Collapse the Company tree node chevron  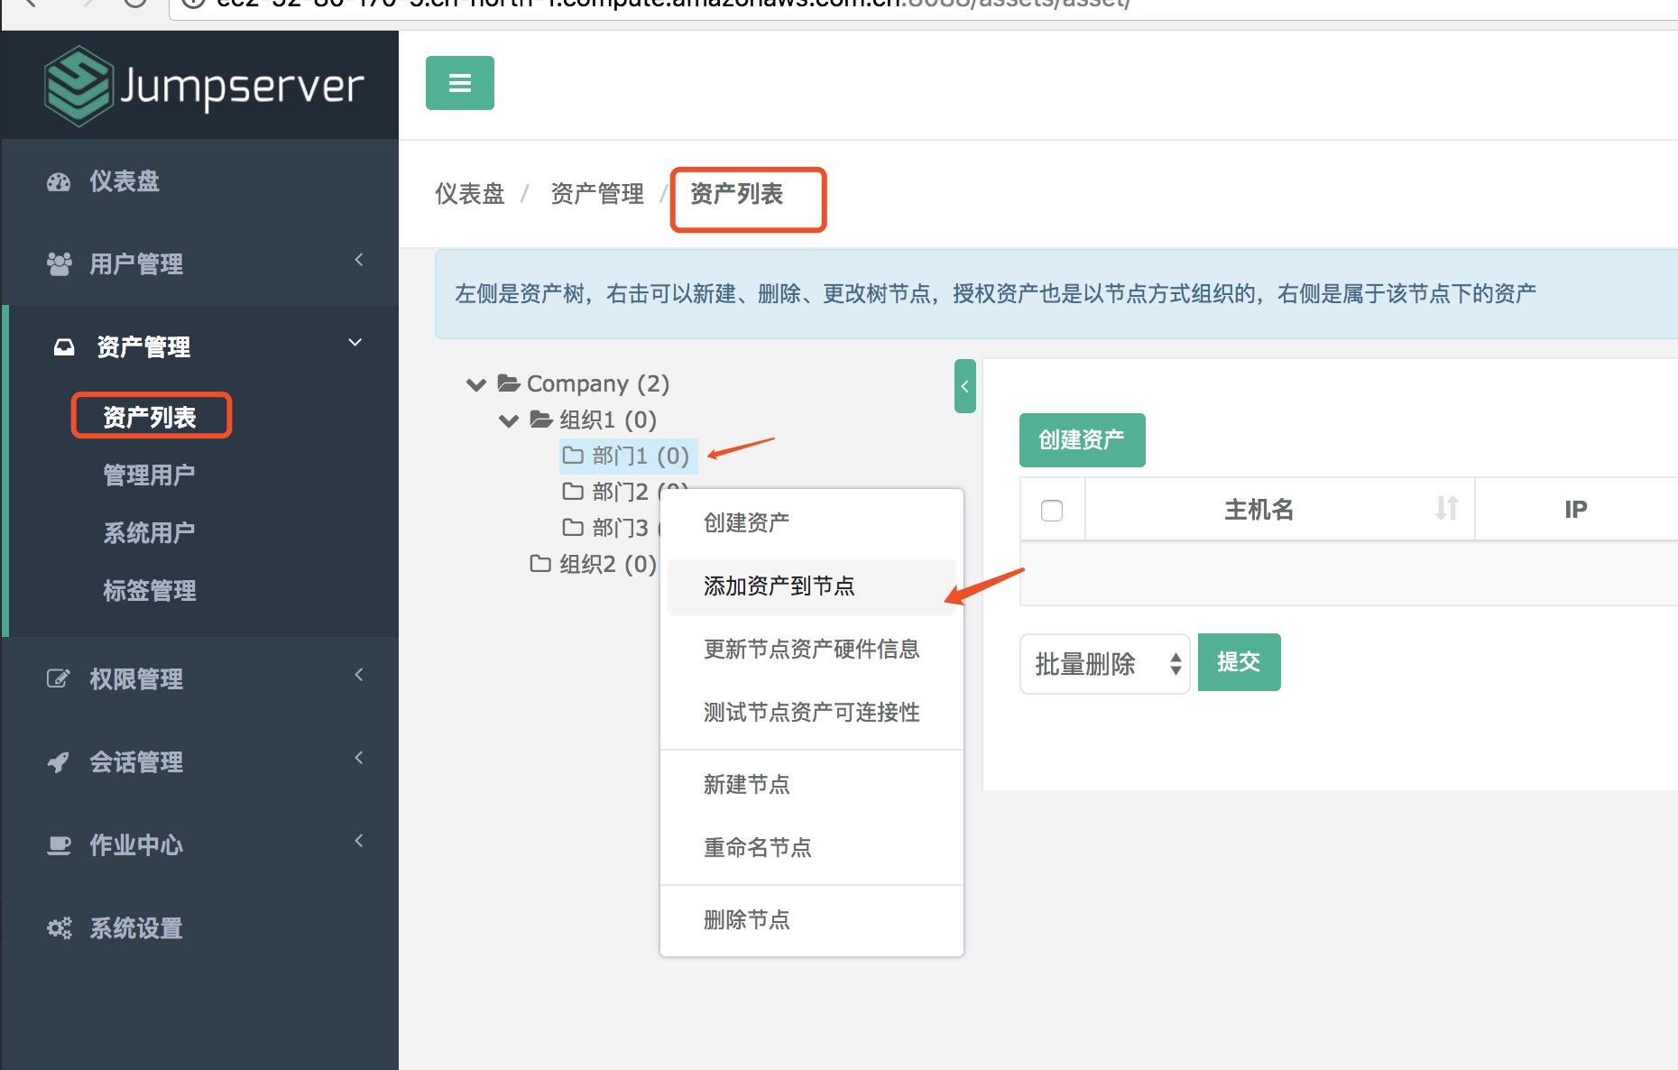tap(476, 385)
